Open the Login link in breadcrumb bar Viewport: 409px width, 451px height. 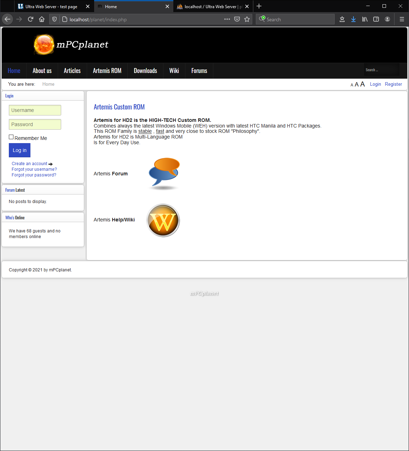375,84
